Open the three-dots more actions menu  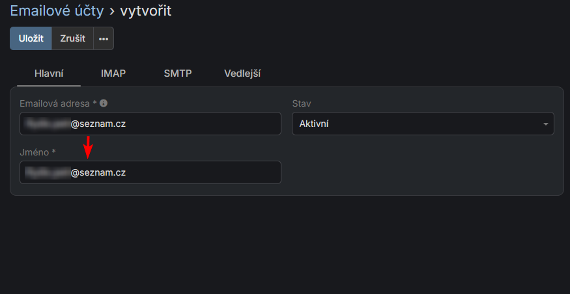[x=104, y=38]
